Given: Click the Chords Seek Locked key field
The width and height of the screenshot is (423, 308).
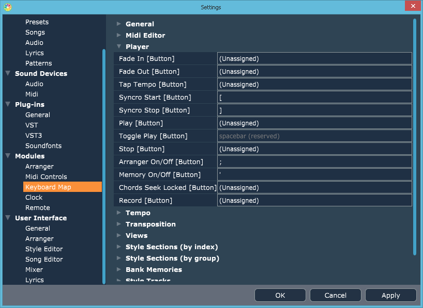Looking at the screenshot, I should (x=314, y=188).
